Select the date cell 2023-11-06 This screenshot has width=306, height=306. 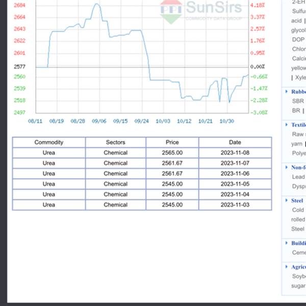235,173
